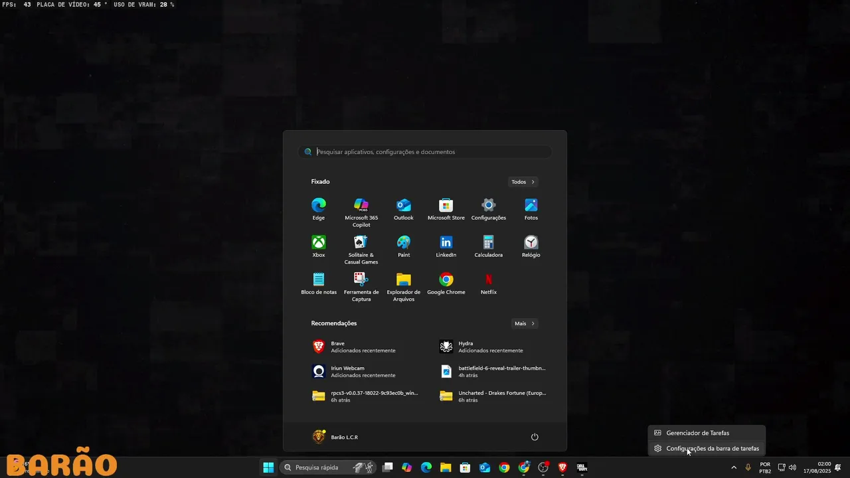Open Explorador de Arquivos pinned app

pyautogui.click(x=404, y=287)
